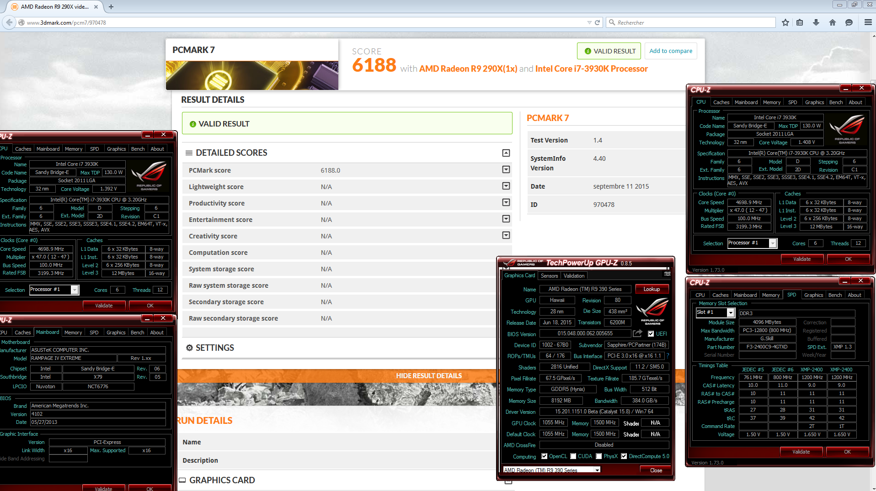This screenshot has width=876, height=491.
Task: Open the Firefox hamburger menu
Action: point(868,22)
